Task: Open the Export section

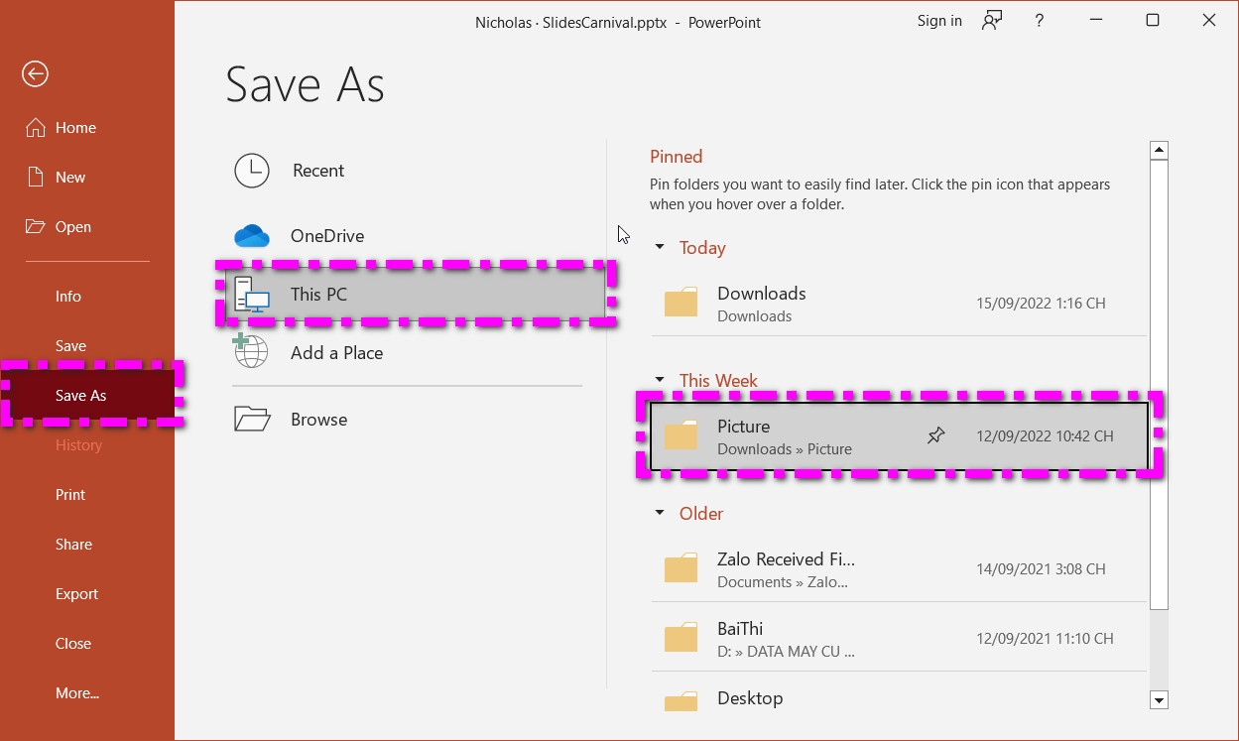Action: coord(76,593)
